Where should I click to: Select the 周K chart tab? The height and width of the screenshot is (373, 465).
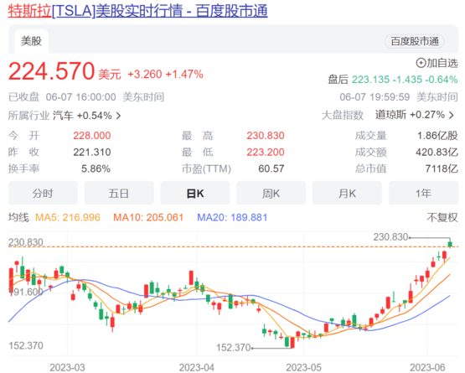point(271,193)
